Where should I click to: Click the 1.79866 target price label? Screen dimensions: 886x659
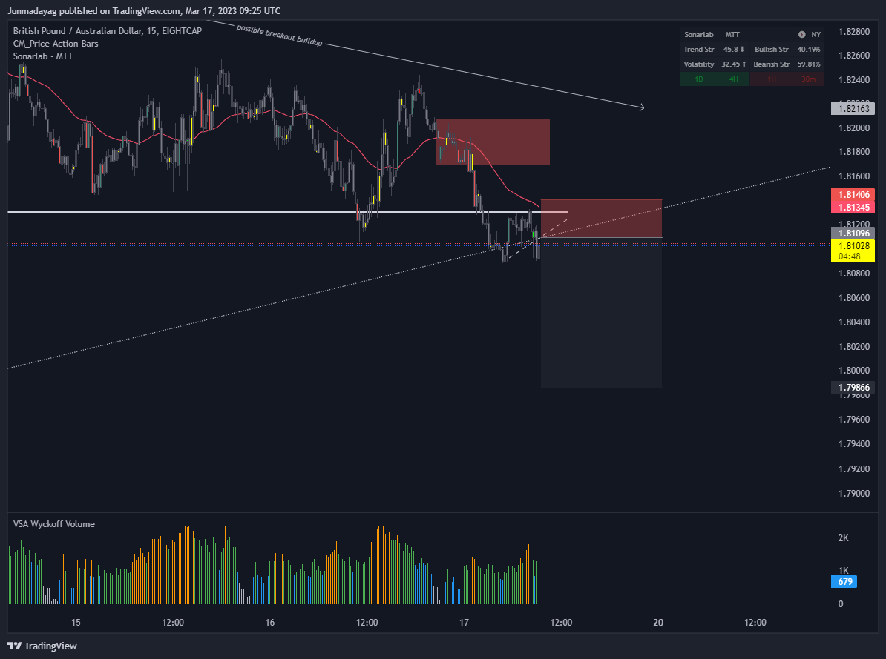(x=853, y=388)
